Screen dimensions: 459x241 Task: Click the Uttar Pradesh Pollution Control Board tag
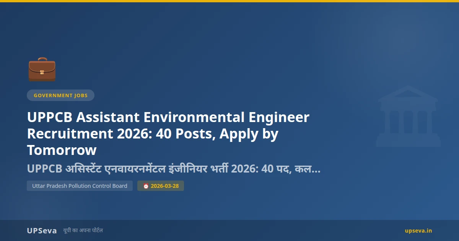click(80, 186)
